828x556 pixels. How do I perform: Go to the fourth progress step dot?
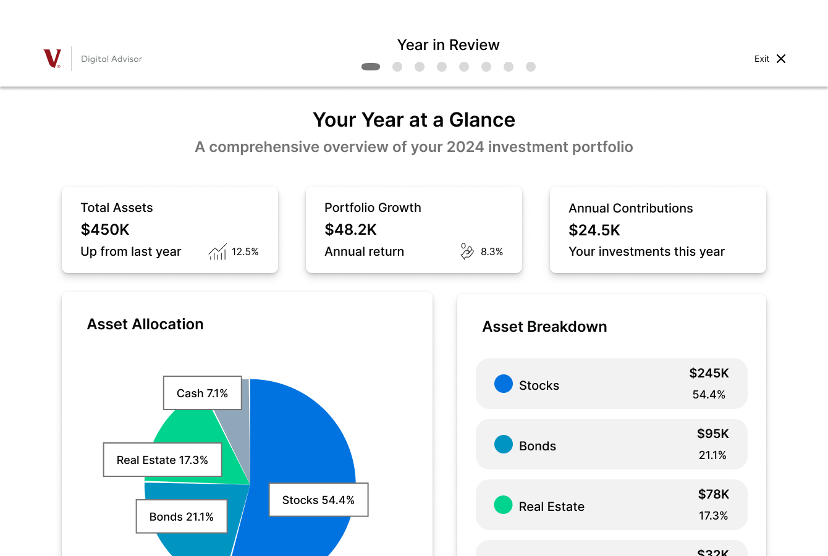[442, 67]
